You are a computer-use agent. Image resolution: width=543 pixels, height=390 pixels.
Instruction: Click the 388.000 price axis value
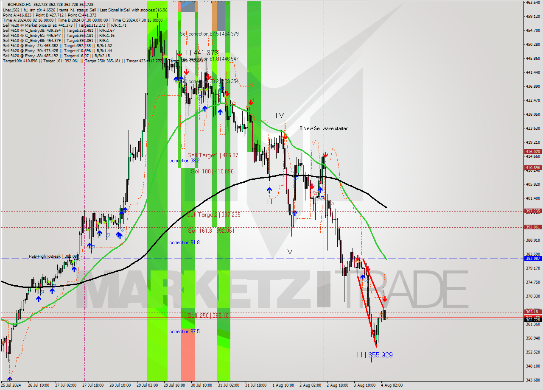coord(532,240)
